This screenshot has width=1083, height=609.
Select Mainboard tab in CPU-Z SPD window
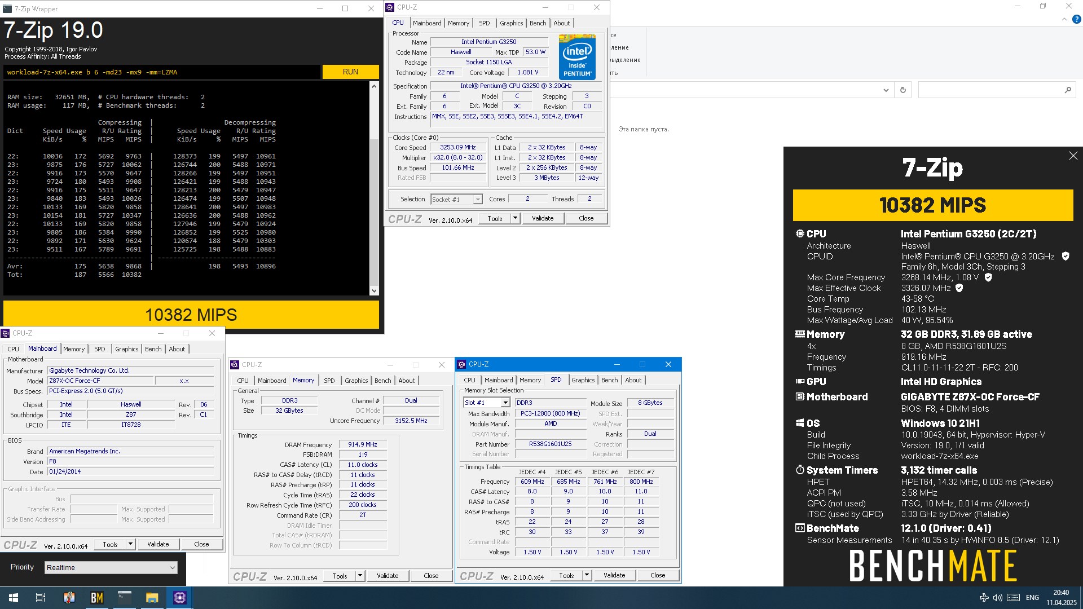[499, 380]
